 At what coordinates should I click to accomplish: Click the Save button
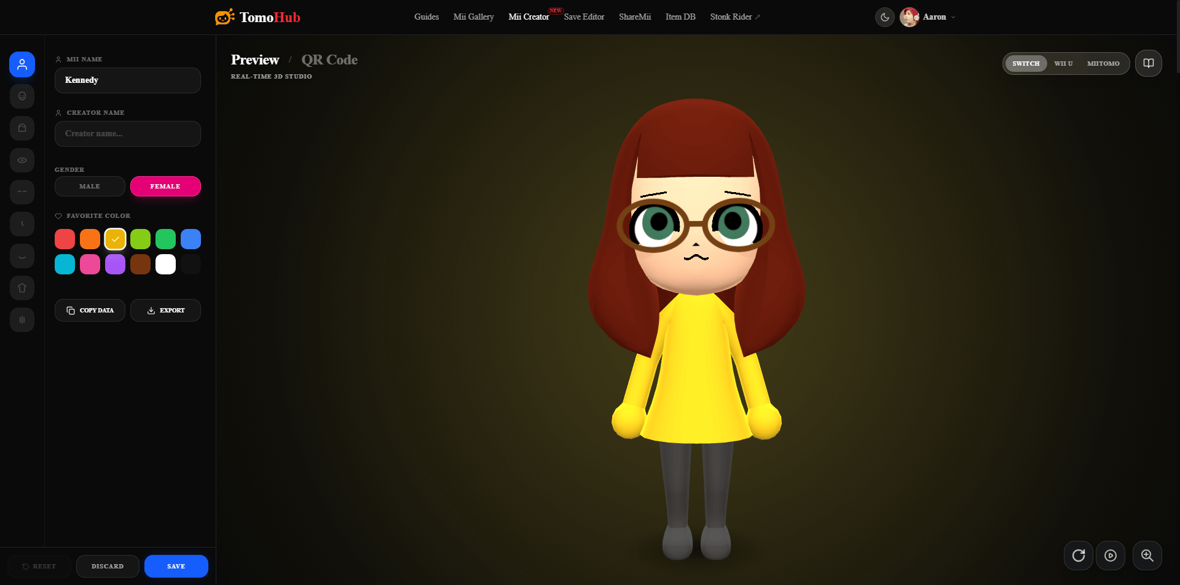click(x=176, y=567)
